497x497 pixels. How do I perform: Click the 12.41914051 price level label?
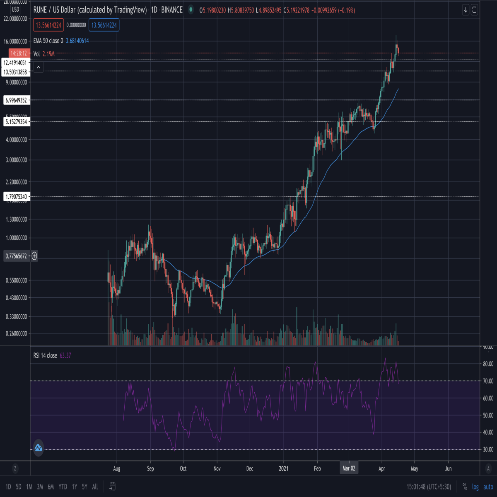[x=15, y=63]
